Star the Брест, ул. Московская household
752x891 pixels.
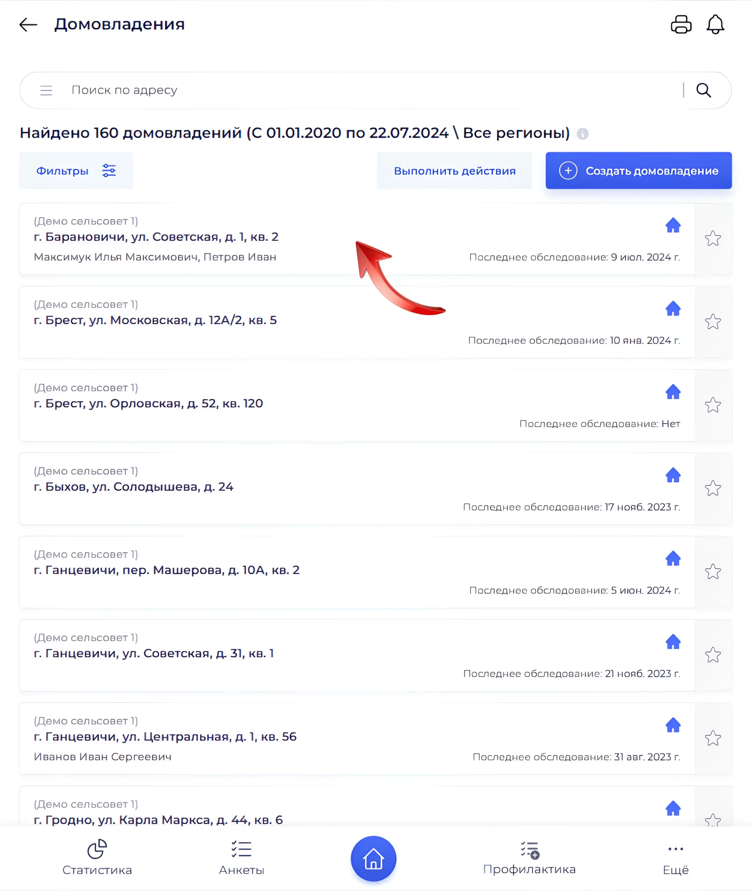[713, 322]
